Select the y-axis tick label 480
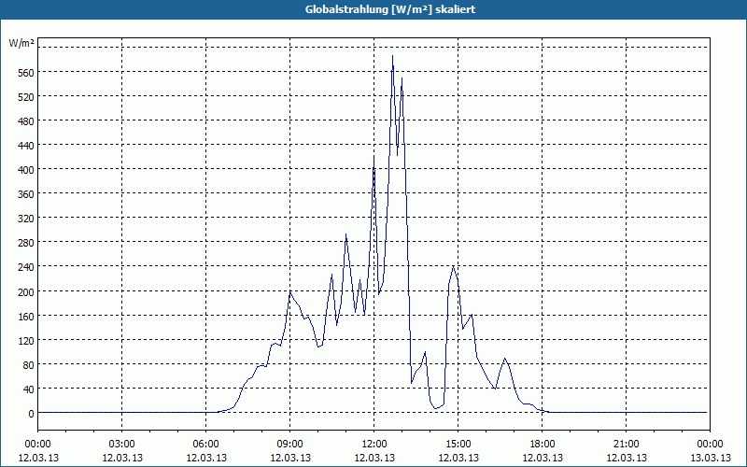The image size is (747, 467). point(26,121)
